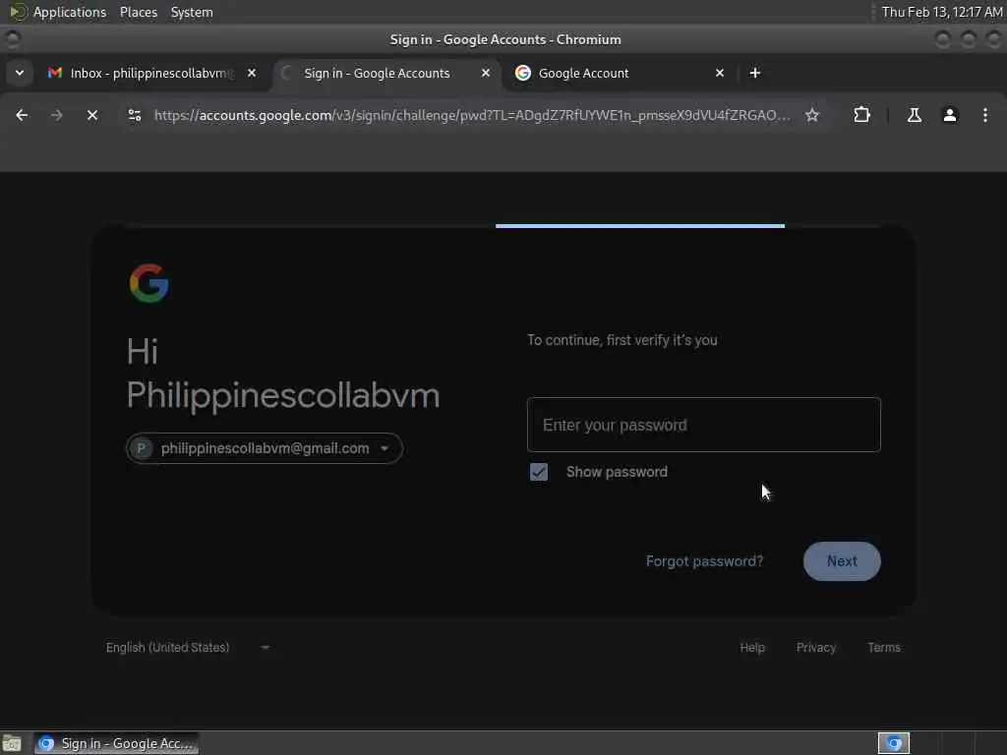Click the Enter your password field
1007x755 pixels.
click(x=703, y=425)
